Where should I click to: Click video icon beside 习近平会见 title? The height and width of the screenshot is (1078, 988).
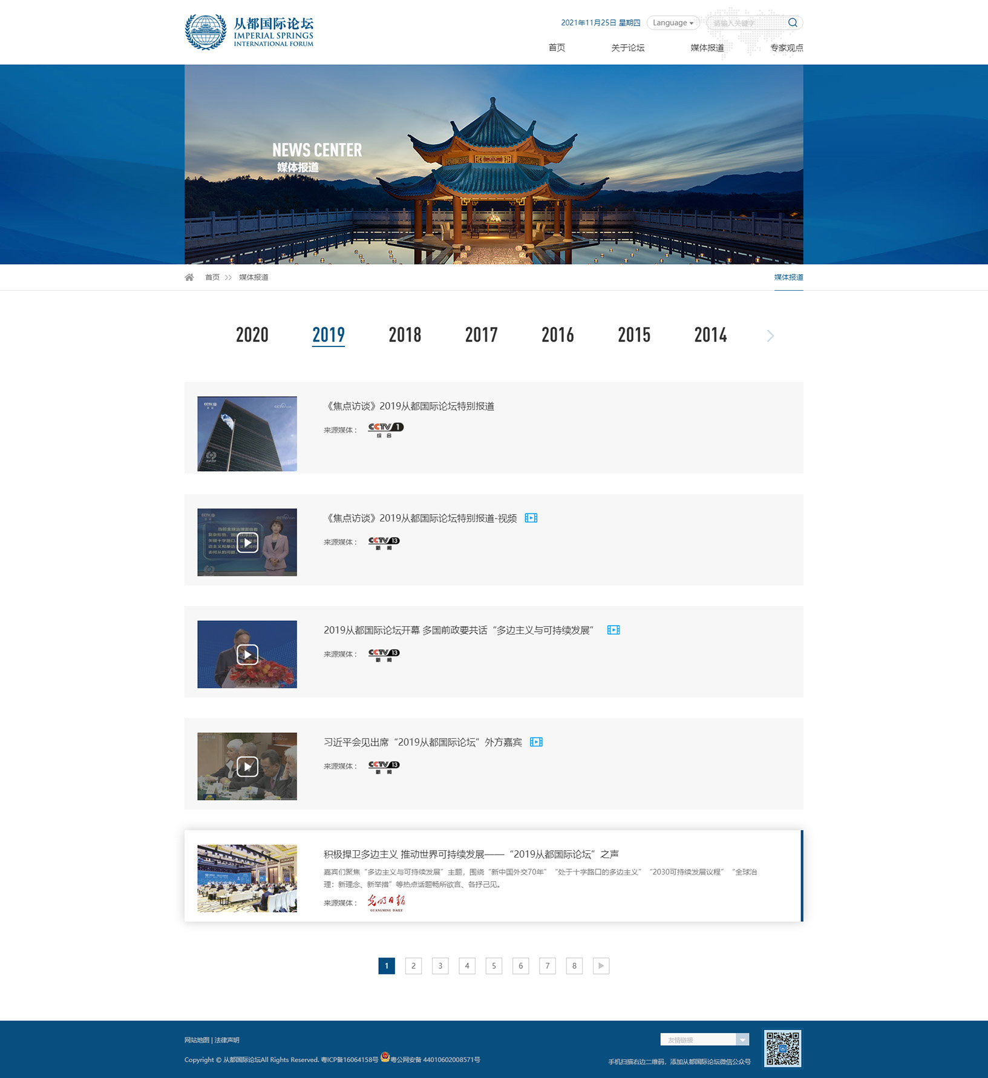(536, 742)
